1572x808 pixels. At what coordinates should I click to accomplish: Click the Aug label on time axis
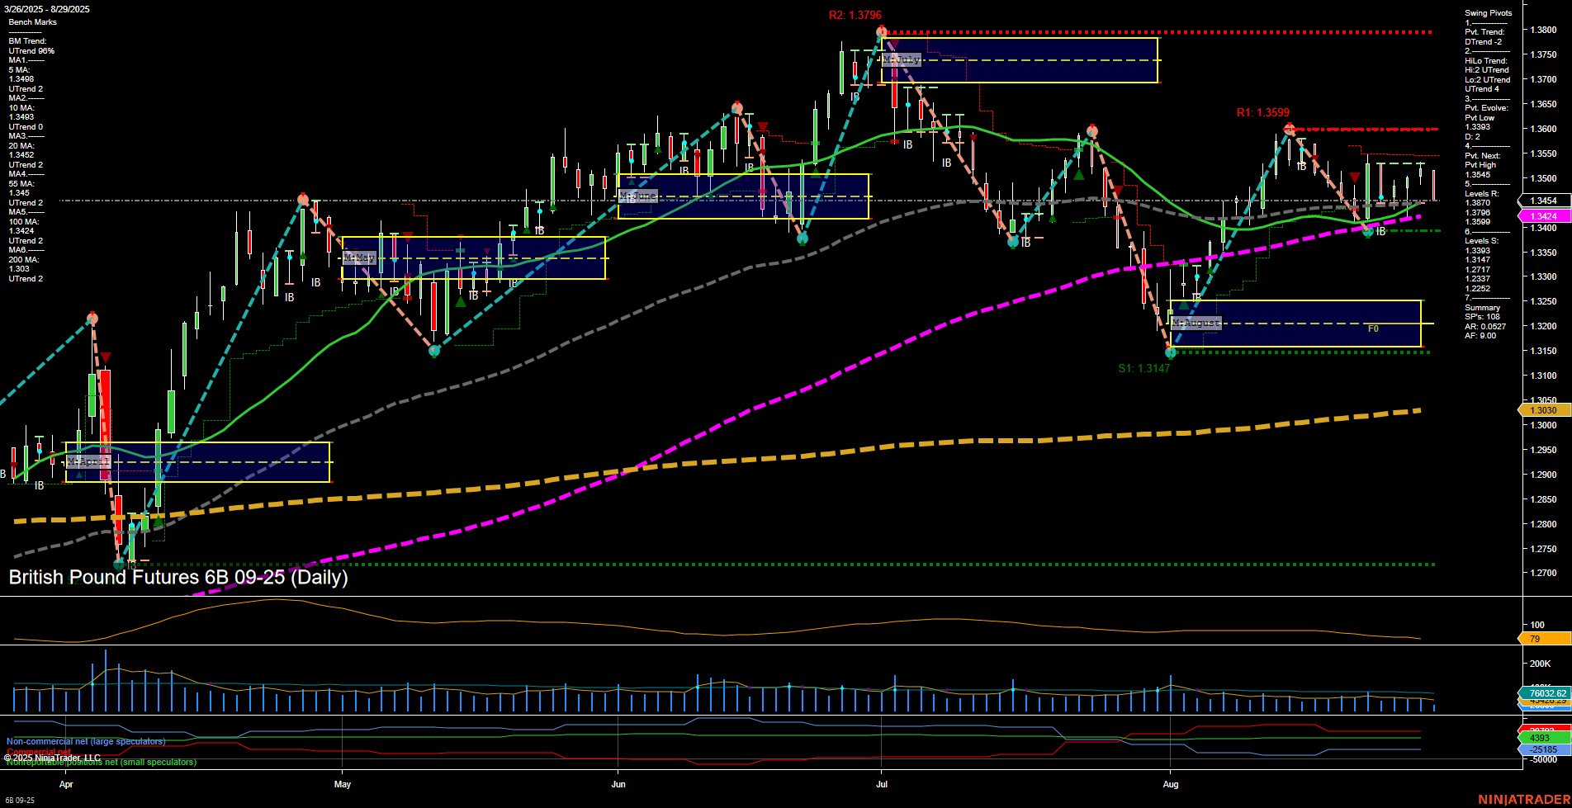[1171, 784]
